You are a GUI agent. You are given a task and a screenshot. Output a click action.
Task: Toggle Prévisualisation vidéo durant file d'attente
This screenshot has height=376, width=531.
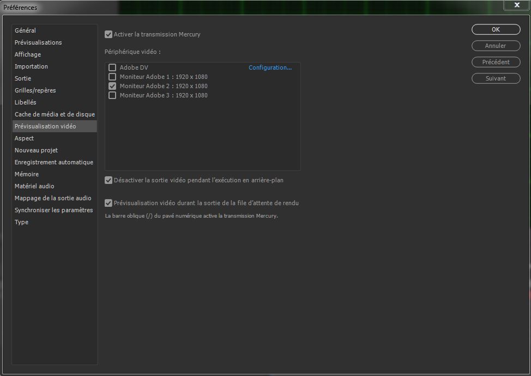coord(108,203)
